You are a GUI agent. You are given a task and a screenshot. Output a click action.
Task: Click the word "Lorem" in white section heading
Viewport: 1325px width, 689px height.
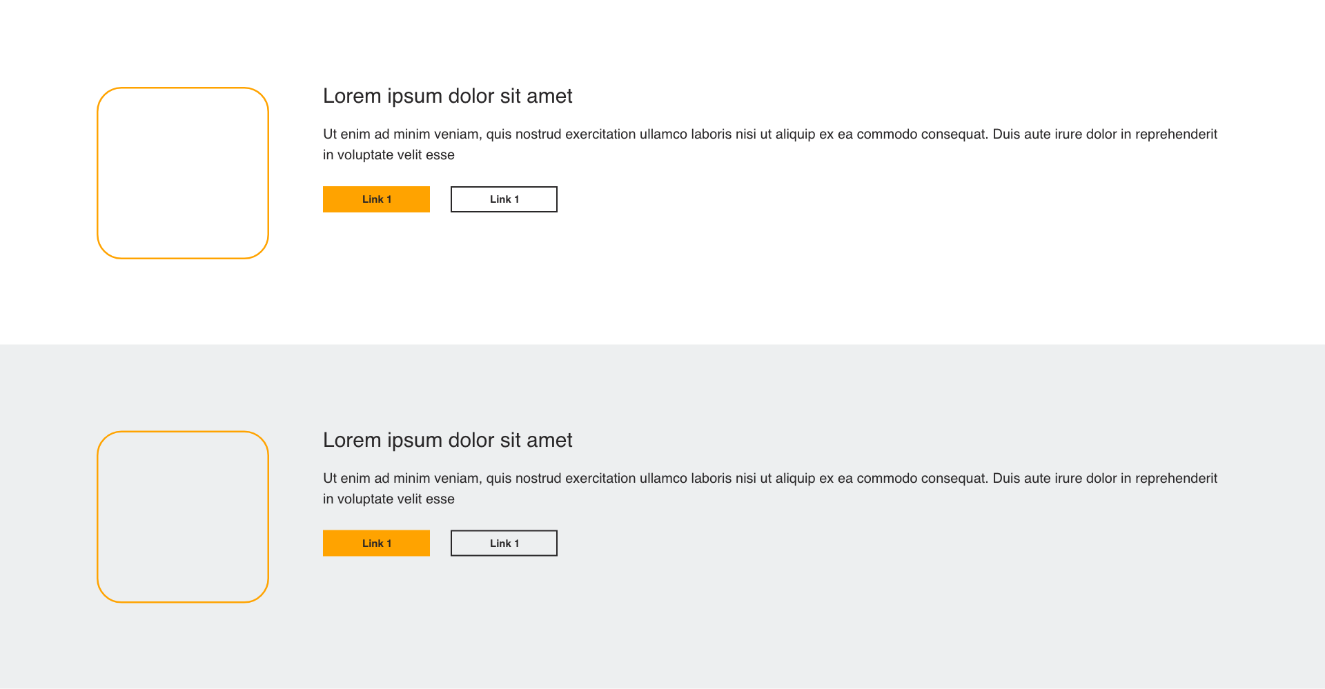pyautogui.click(x=352, y=96)
